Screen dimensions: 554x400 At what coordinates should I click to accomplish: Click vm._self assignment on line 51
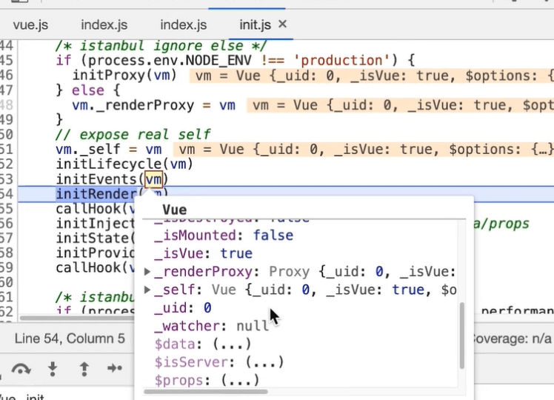click(108, 150)
